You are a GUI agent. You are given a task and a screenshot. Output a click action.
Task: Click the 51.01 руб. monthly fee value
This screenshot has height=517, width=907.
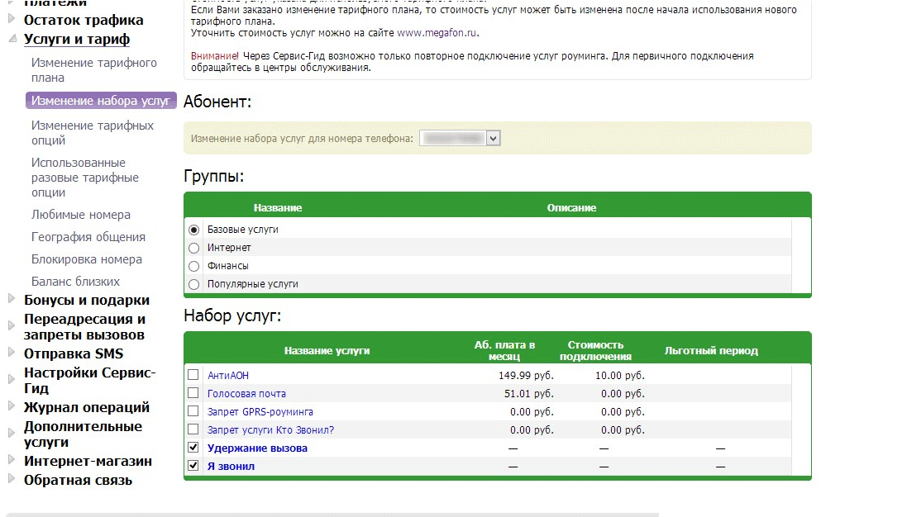pyautogui.click(x=528, y=393)
